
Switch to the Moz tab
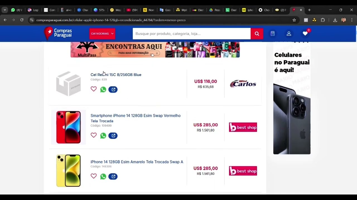coord(116,10)
